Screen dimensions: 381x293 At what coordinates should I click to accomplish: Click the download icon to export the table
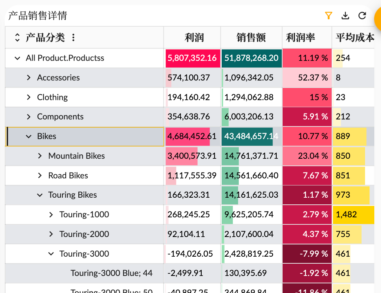point(345,16)
